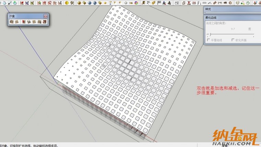Open the hammer and wrench tools icon
The width and height of the screenshot is (261, 147).
tap(72, 3)
